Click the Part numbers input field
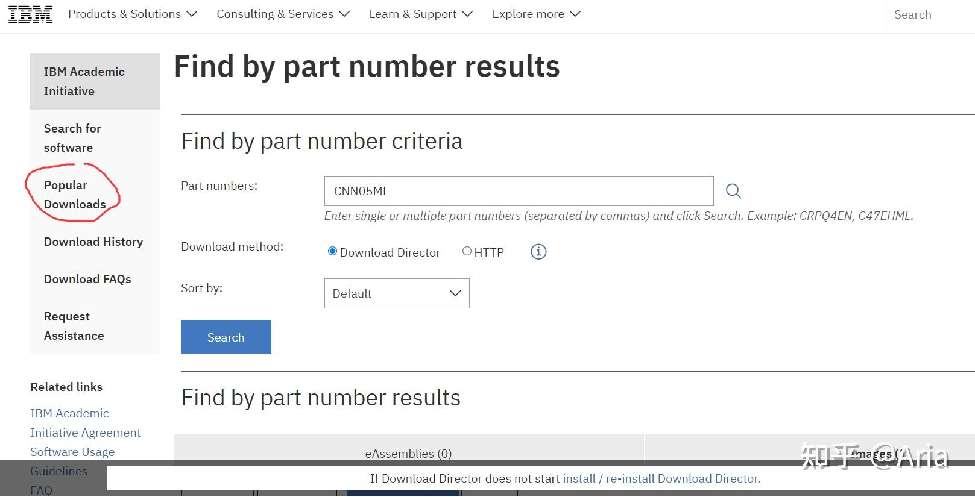Image resolution: width=975 pixels, height=497 pixels. [519, 191]
